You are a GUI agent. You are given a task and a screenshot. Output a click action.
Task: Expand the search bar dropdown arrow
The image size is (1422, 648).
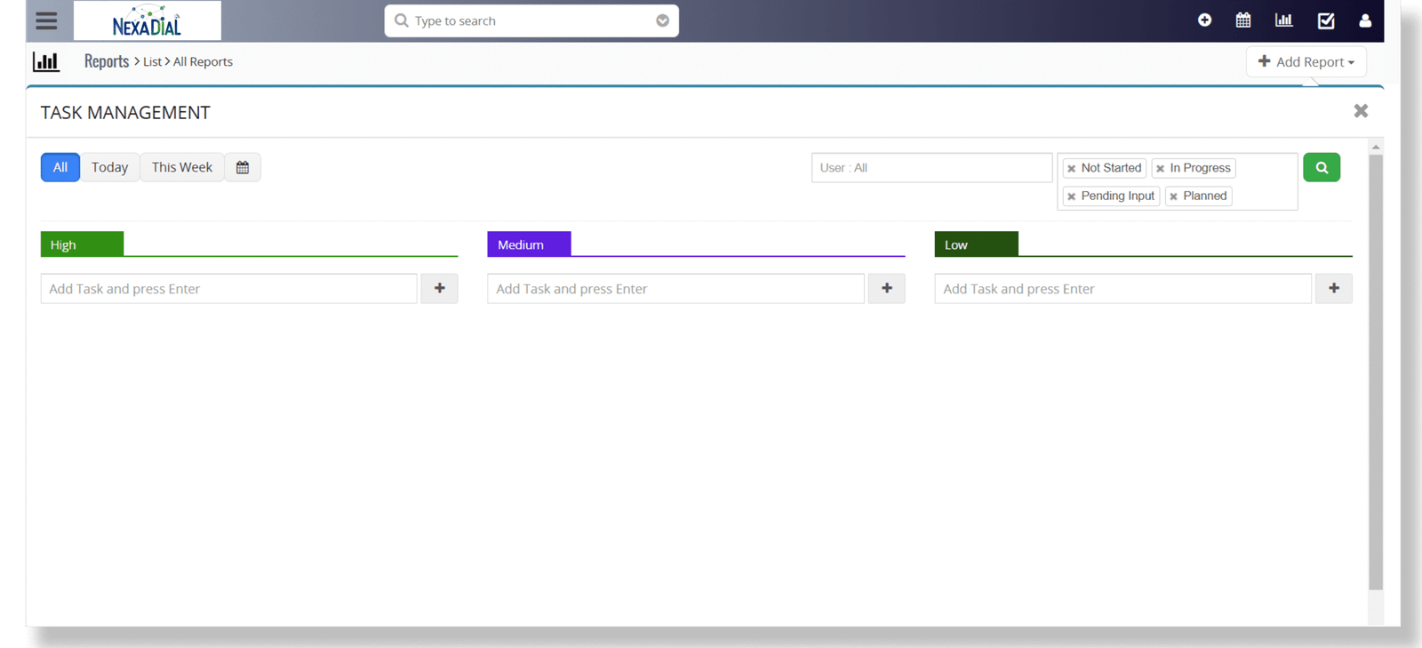point(662,20)
